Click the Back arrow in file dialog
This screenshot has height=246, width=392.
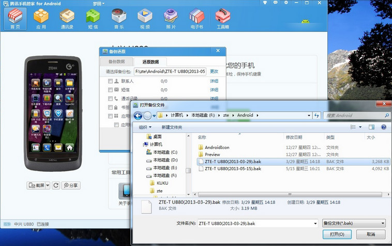138,116
